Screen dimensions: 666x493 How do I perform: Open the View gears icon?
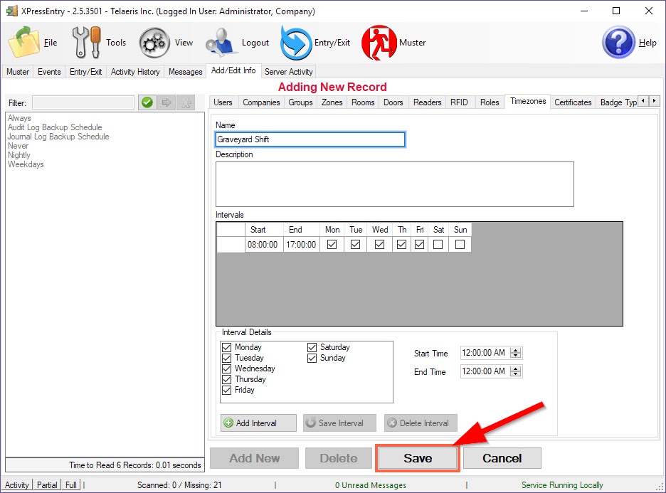point(154,43)
